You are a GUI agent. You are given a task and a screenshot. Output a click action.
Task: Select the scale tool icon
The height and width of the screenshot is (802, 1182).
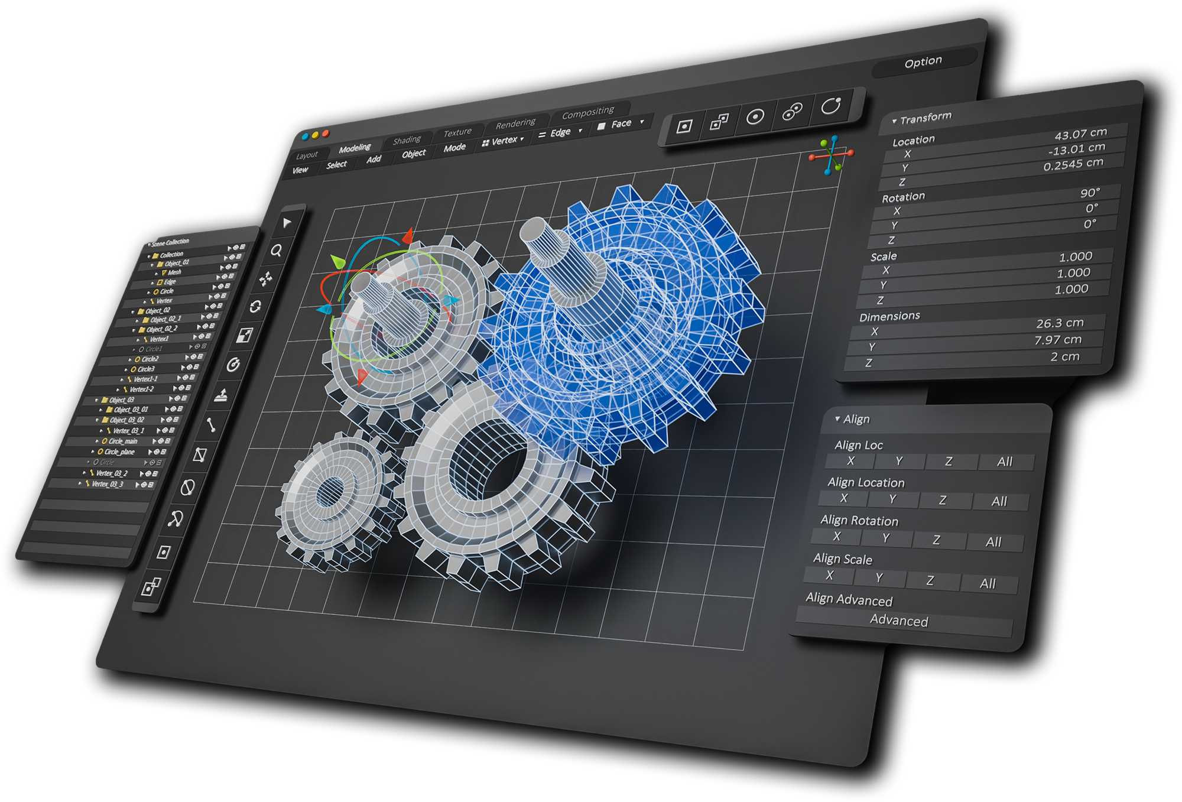pos(244,336)
